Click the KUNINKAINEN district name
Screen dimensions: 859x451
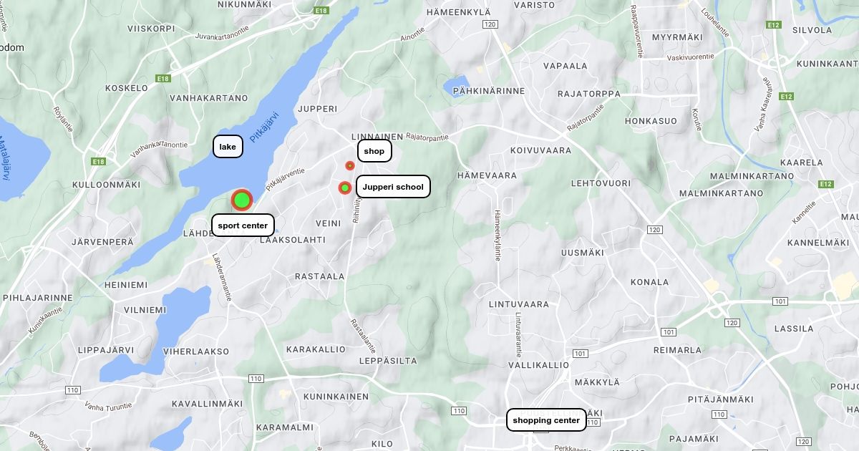tap(336, 397)
